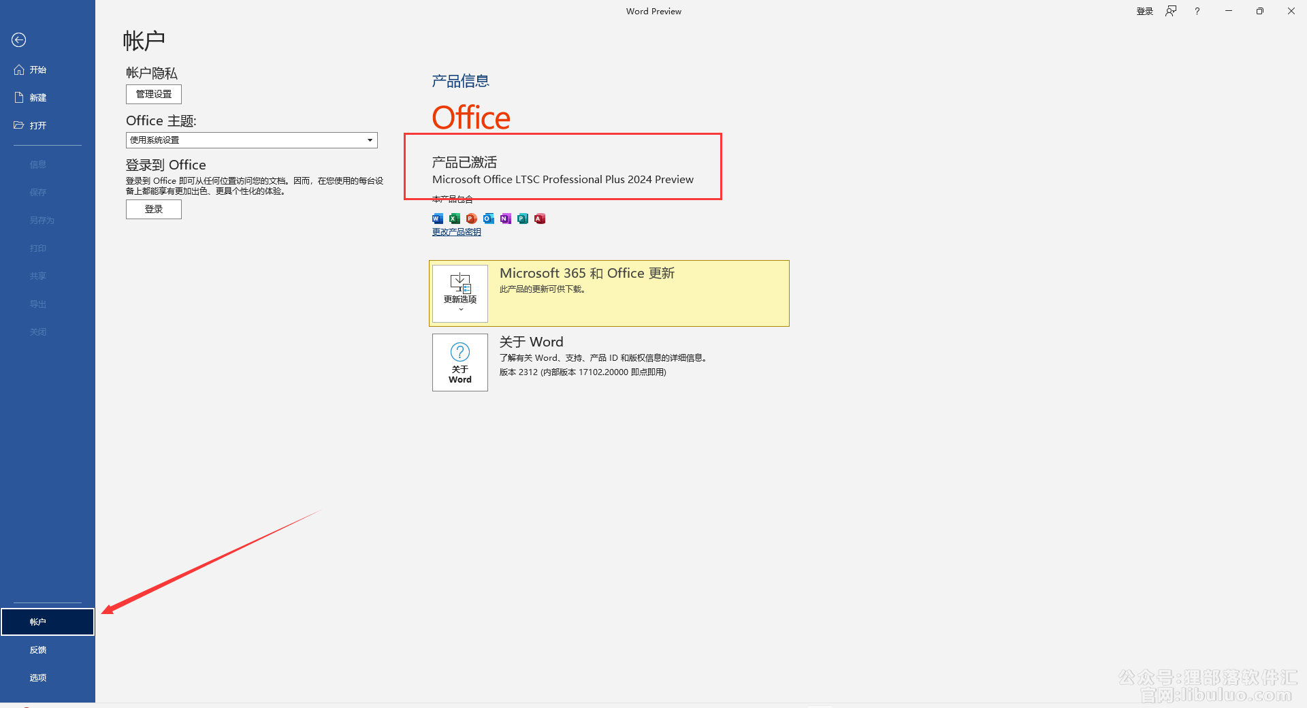Open Options (选项) in sidebar
Image resolution: width=1307 pixels, height=708 pixels.
[47, 677]
